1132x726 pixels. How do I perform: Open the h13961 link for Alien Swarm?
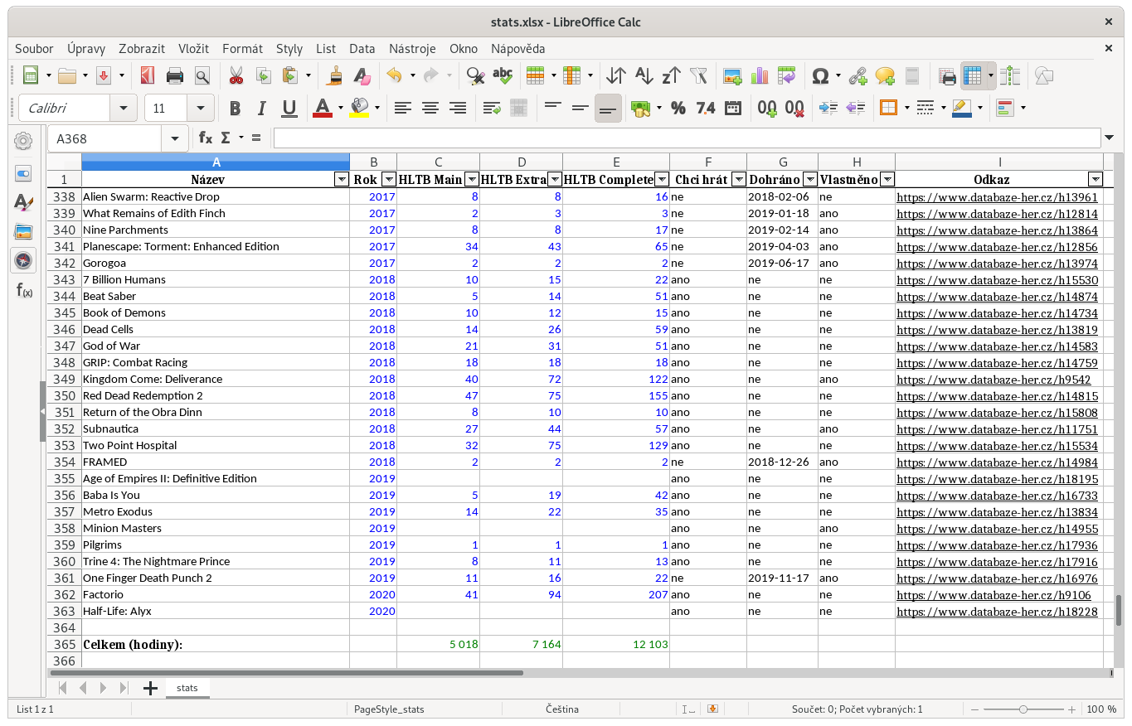pyautogui.click(x=997, y=197)
